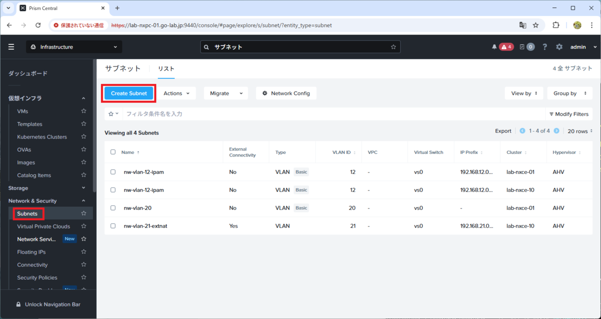Select the リスト tab
This screenshot has height=319, width=601.
(x=166, y=68)
